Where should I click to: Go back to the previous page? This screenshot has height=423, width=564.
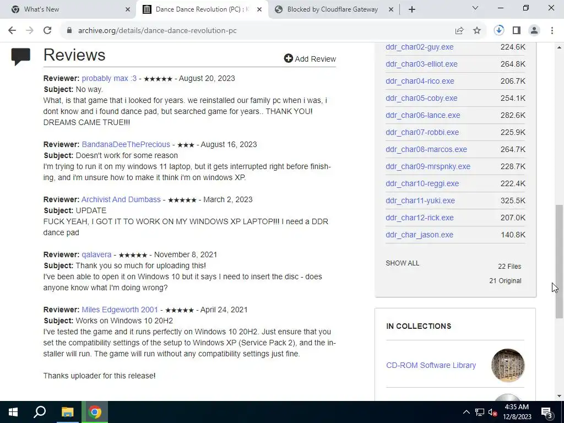(x=12, y=31)
